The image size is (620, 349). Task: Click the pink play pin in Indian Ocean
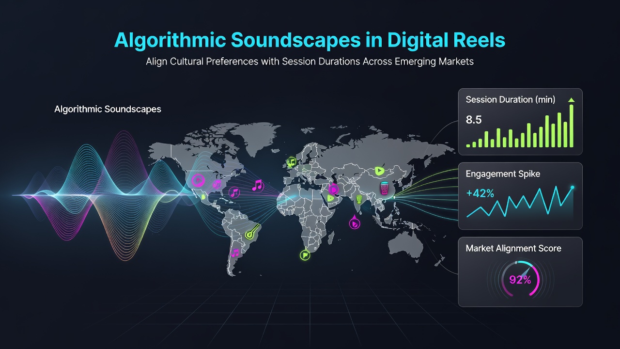pos(355,223)
